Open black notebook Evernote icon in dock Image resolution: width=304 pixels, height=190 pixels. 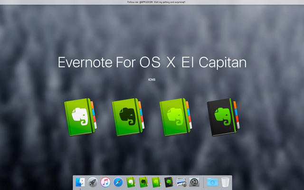pos(169,182)
